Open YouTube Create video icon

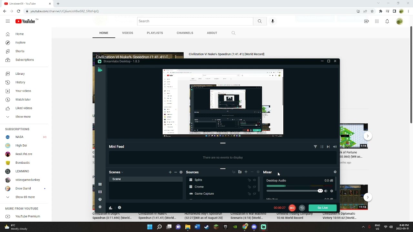click(367, 21)
